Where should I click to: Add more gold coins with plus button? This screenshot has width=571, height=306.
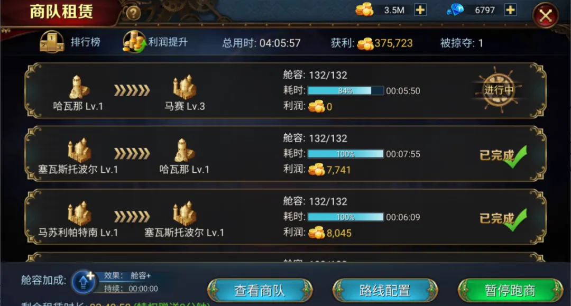pos(420,10)
